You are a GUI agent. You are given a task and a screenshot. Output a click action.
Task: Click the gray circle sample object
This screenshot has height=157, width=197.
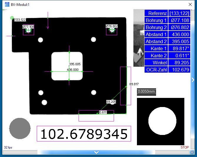[x=20, y=128]
